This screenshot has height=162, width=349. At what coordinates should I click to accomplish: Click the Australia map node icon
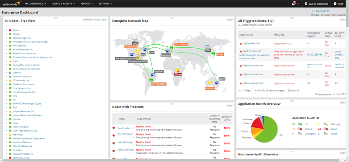210,83
